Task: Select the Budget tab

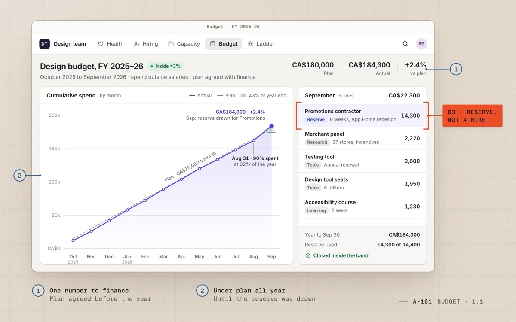Action: pos(224,44)
